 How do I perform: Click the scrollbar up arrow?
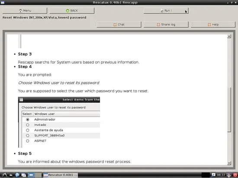pyautogui.click(x=229, y=36)
